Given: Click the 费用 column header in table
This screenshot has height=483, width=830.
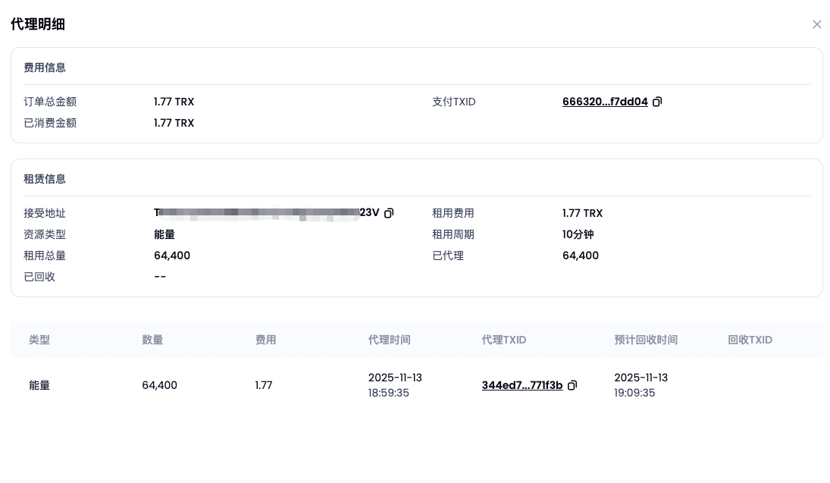Looking at the screenshot, I should 265,340.
